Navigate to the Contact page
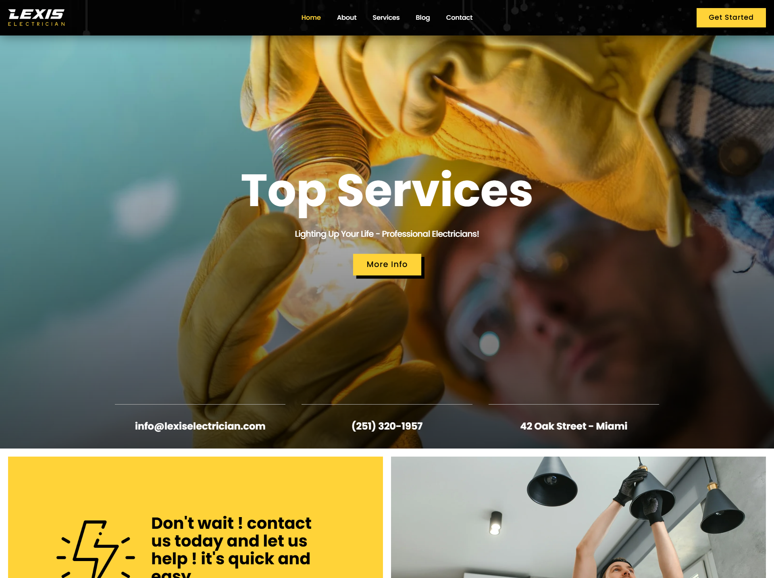 click(x=459, y=18)
